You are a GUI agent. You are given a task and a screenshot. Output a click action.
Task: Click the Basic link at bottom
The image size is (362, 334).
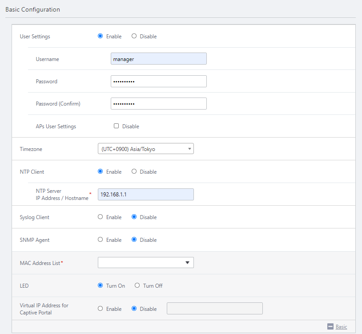(x=341, y=327)
